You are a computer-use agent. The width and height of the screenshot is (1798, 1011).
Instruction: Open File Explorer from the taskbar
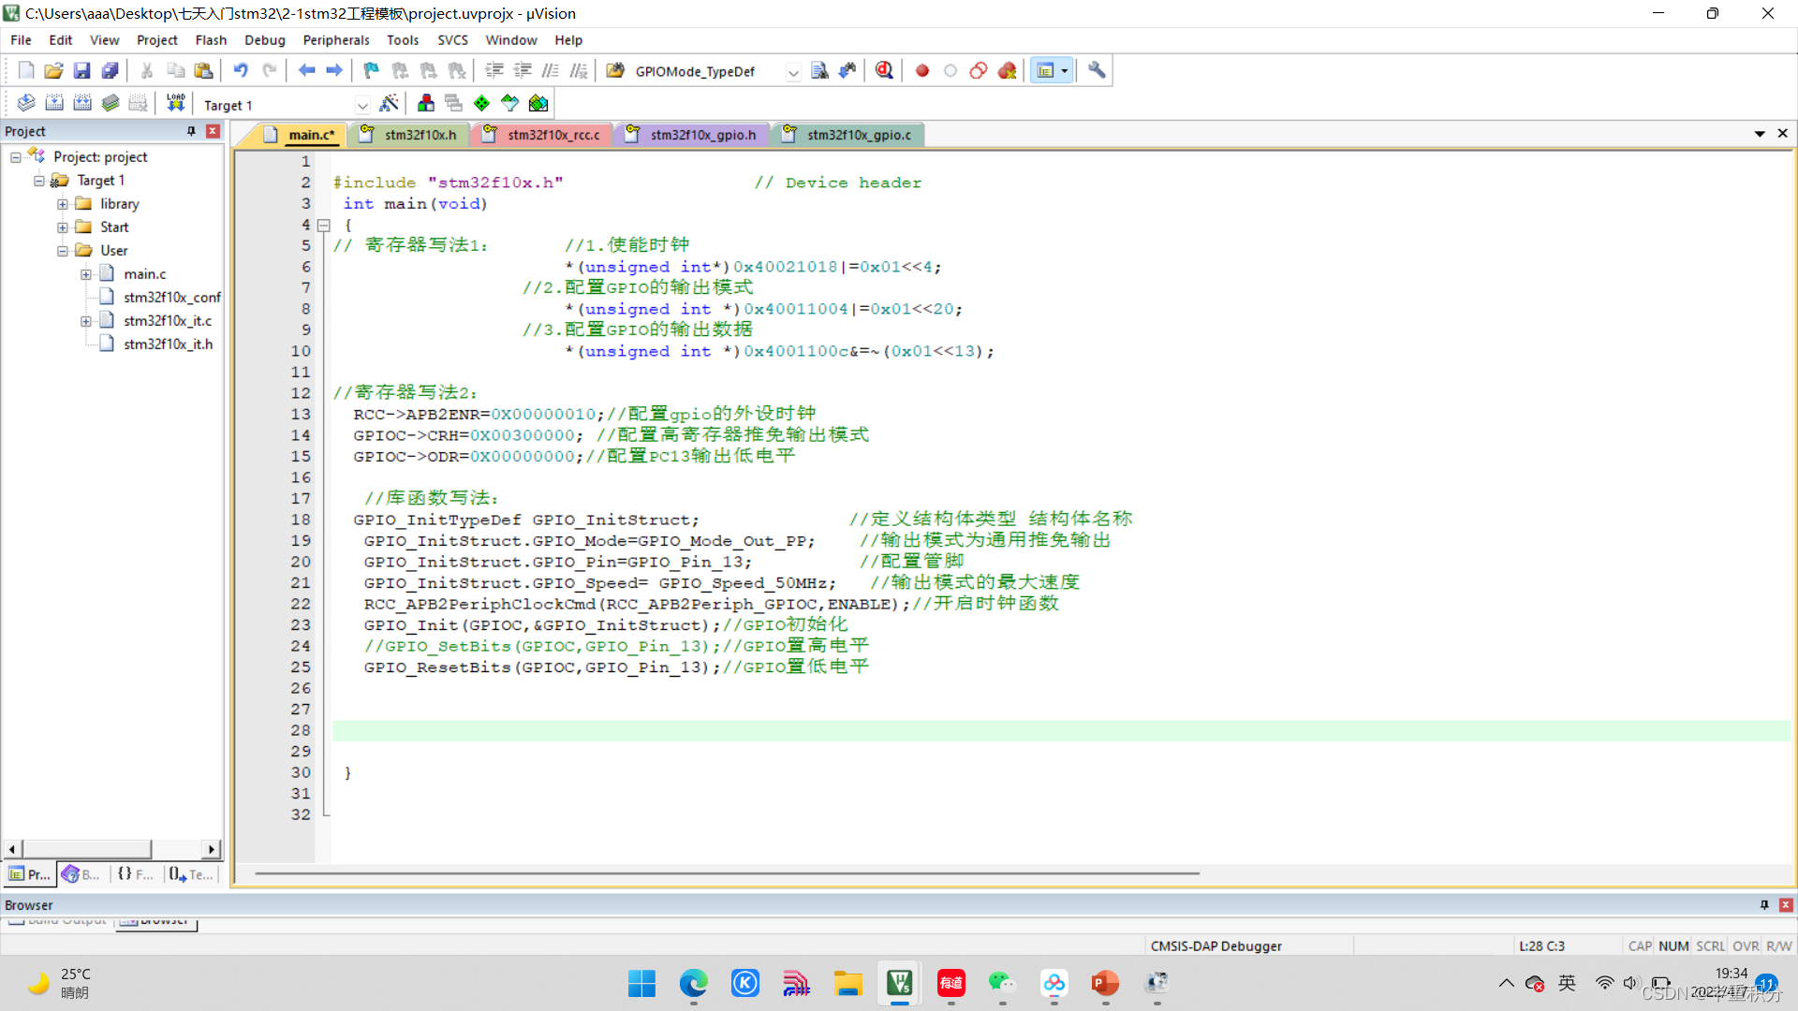(x=847, y=983)
